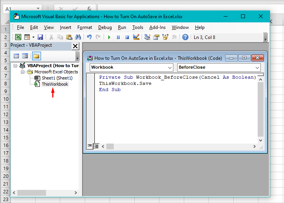Open the View menu

click(49, 27)
